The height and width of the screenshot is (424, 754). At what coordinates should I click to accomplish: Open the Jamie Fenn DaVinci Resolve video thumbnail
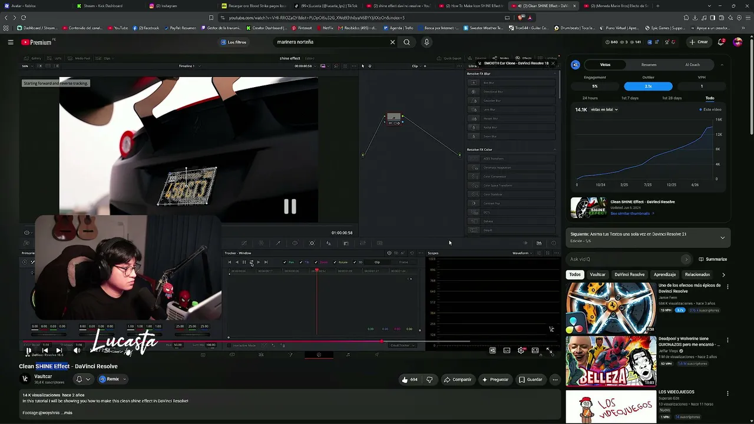tap(611, 308)
